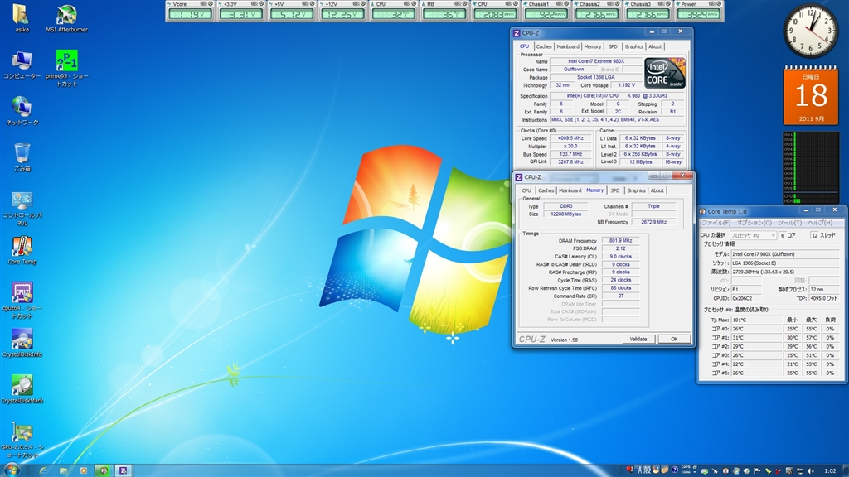Viewport: 849px width, 477px height.
Task: Click the analog clock desktop gadget
Action: point(811,31)
